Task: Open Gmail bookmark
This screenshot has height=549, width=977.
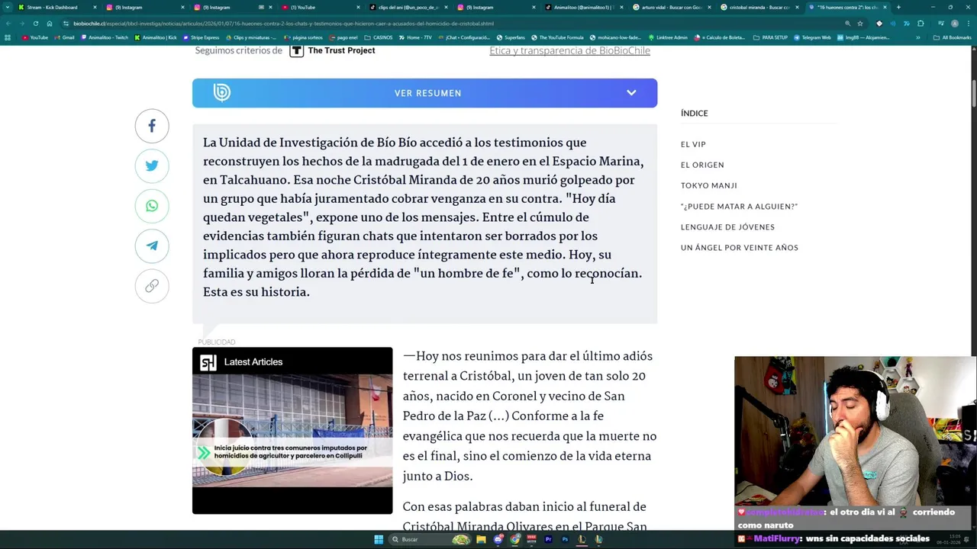Action: click(x=64, y=37)
